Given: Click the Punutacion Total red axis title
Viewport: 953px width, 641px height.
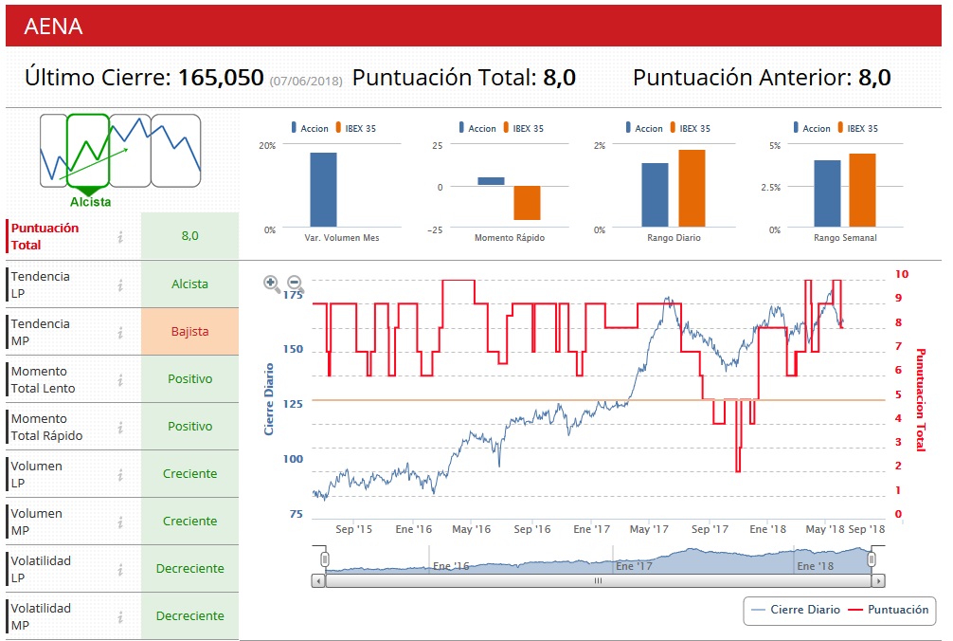Looking at the screenshot, I should coord(920,399).
